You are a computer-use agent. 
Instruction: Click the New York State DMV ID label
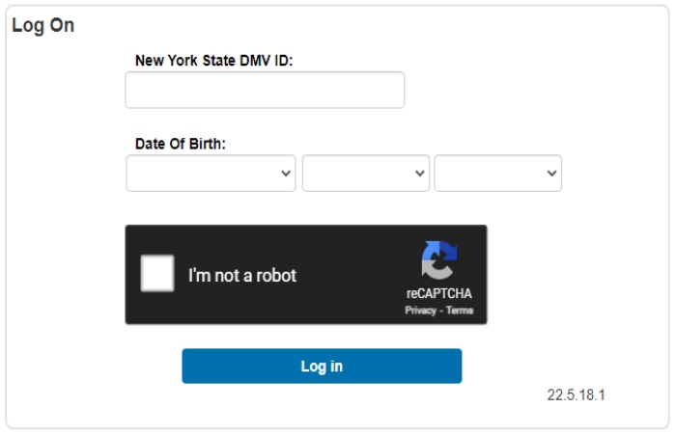click(x=213, y=61)
